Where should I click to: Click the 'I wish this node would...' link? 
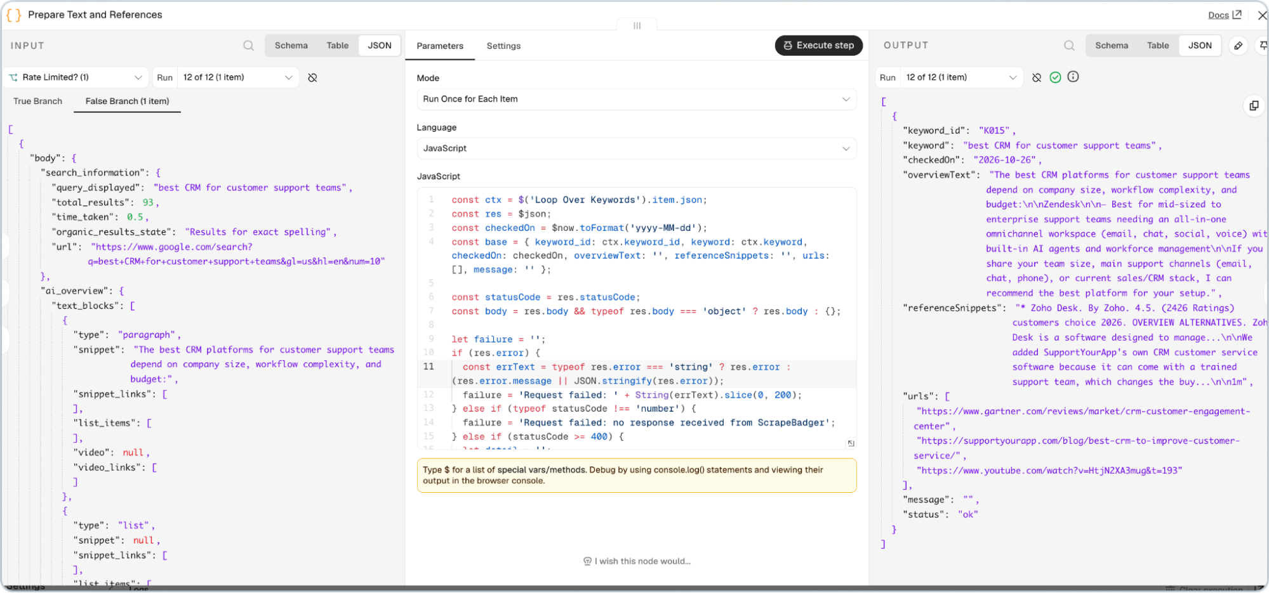click(x=637, y=561)
